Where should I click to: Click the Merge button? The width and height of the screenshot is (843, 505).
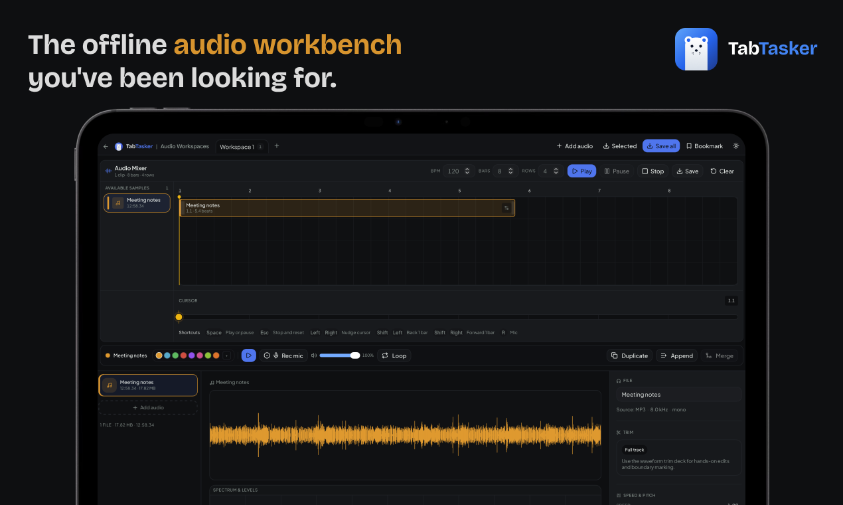(x=720, y=355)
